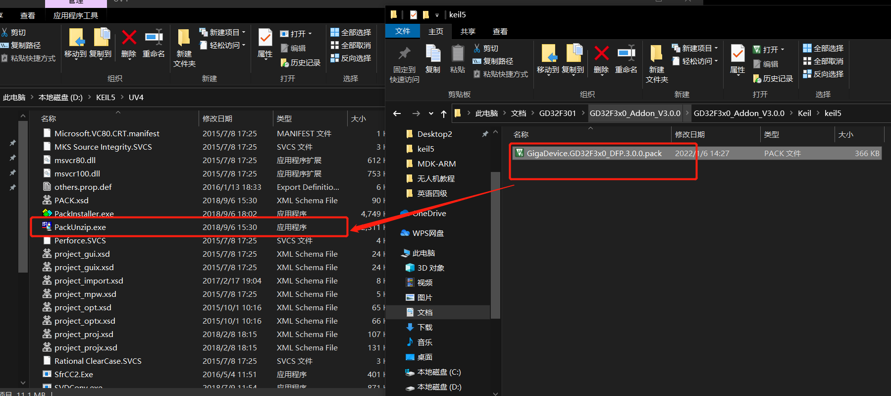Switch to Home tab in keil5 window
The image size is (891, 396).
click(436, 31)
